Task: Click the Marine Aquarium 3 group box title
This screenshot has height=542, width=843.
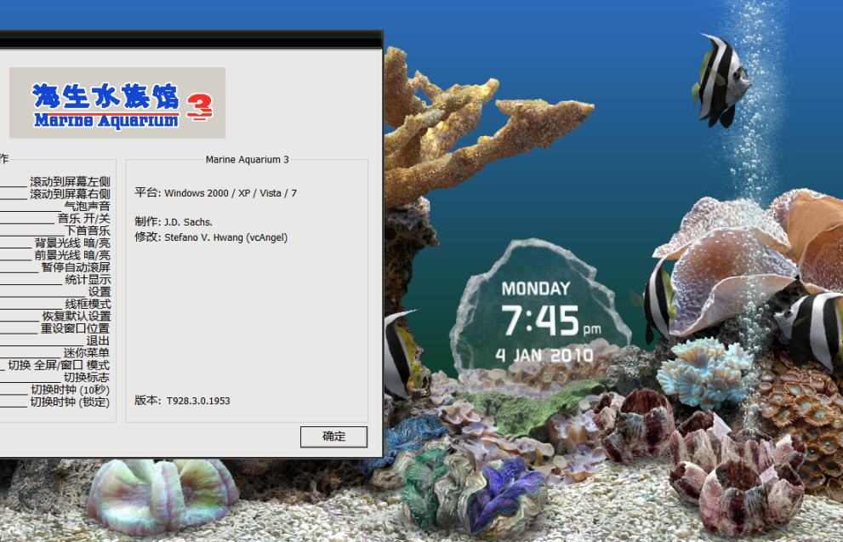Action: (248, 160)
